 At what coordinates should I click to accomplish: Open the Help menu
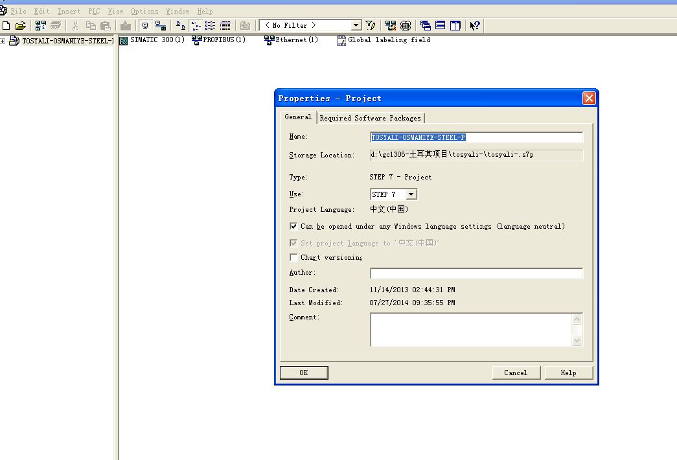[x=205, y=11]
